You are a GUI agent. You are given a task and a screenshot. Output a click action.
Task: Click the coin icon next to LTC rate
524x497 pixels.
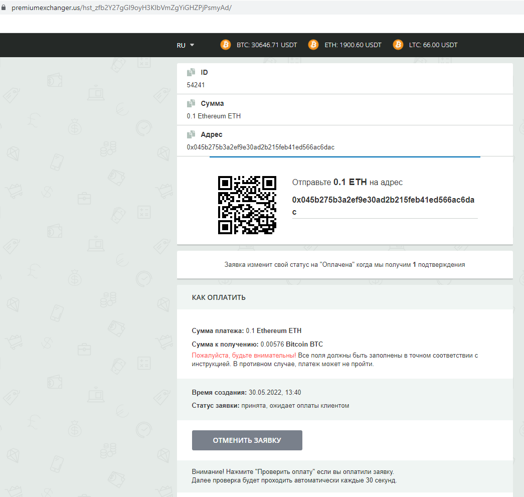(x=398, y=45)
